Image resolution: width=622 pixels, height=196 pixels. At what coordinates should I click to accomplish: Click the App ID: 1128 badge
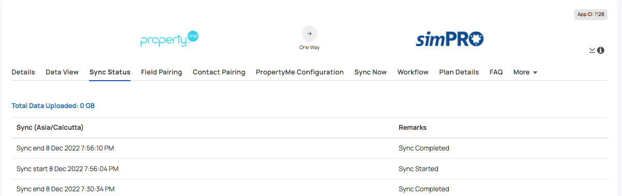(591, 14)
